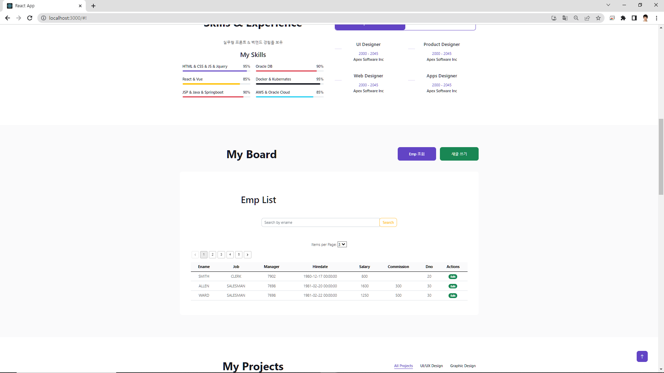The width and height of the screenshot is (664, 373).
Task: Click the browser reload icon
Action: (x=30, y=18)
